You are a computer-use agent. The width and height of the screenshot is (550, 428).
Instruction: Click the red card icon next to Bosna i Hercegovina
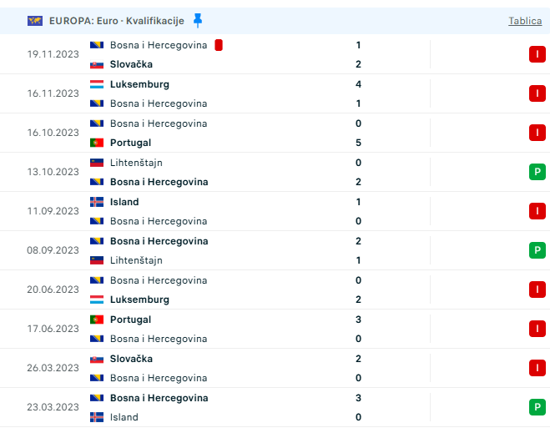(x=218, y=45)
